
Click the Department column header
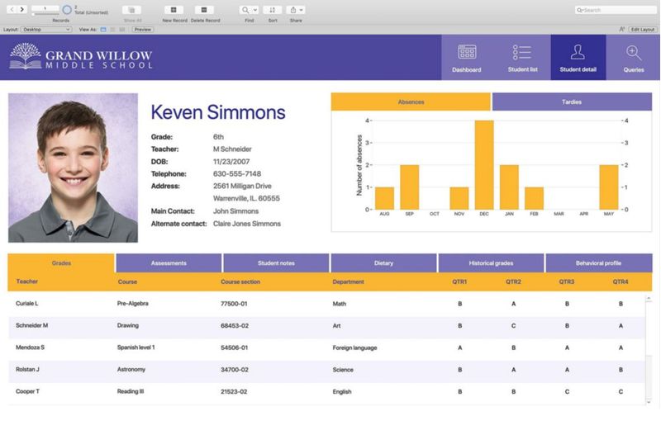348,281
